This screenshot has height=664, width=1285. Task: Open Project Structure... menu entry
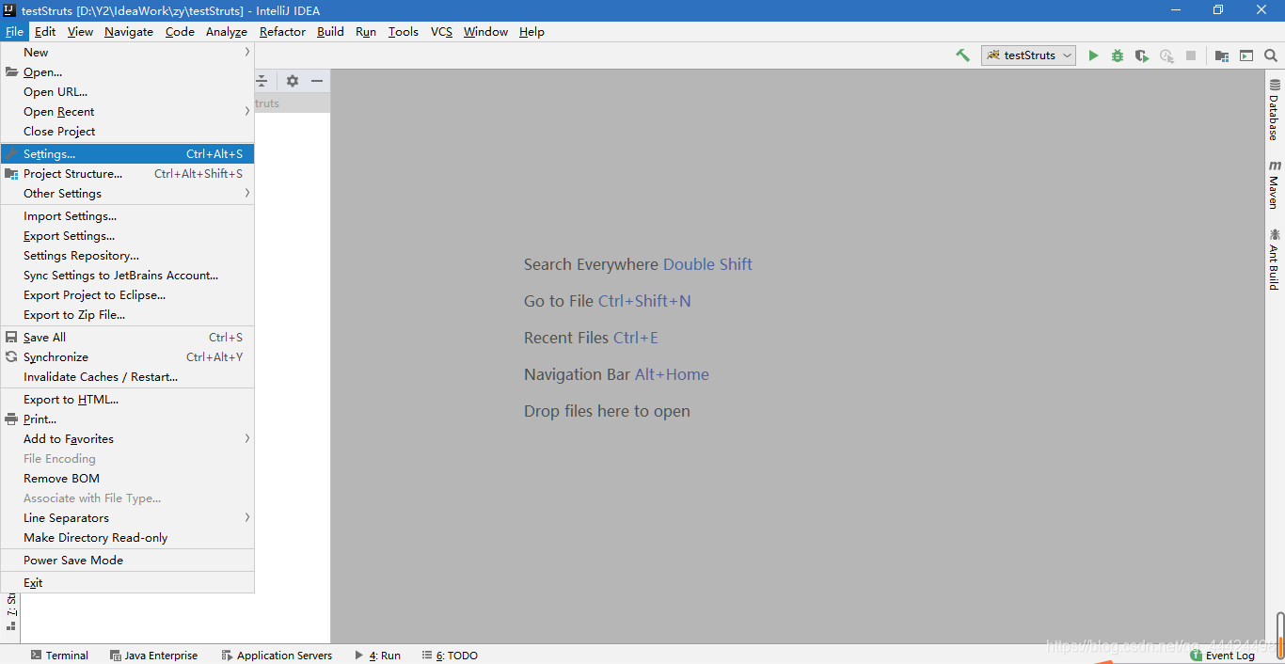pos(127,174)
